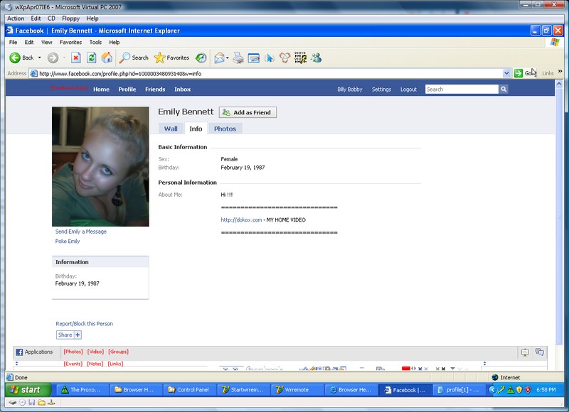Refresh the page using the toolbar
The width and height of the screenshot is (569, 412).
91,58
